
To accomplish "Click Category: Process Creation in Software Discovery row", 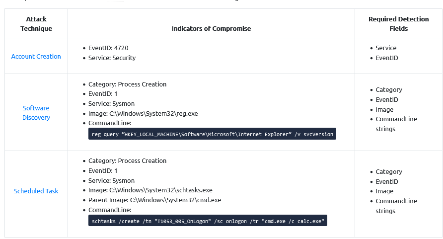I will [127, 84].
